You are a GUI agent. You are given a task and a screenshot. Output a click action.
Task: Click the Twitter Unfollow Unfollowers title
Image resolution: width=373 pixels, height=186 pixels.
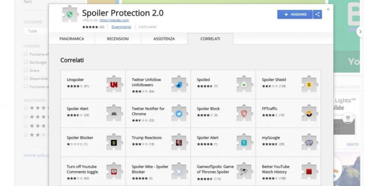146,82
